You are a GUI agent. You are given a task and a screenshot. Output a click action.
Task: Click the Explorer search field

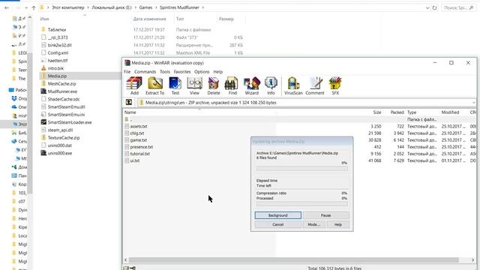coord(458,7)
